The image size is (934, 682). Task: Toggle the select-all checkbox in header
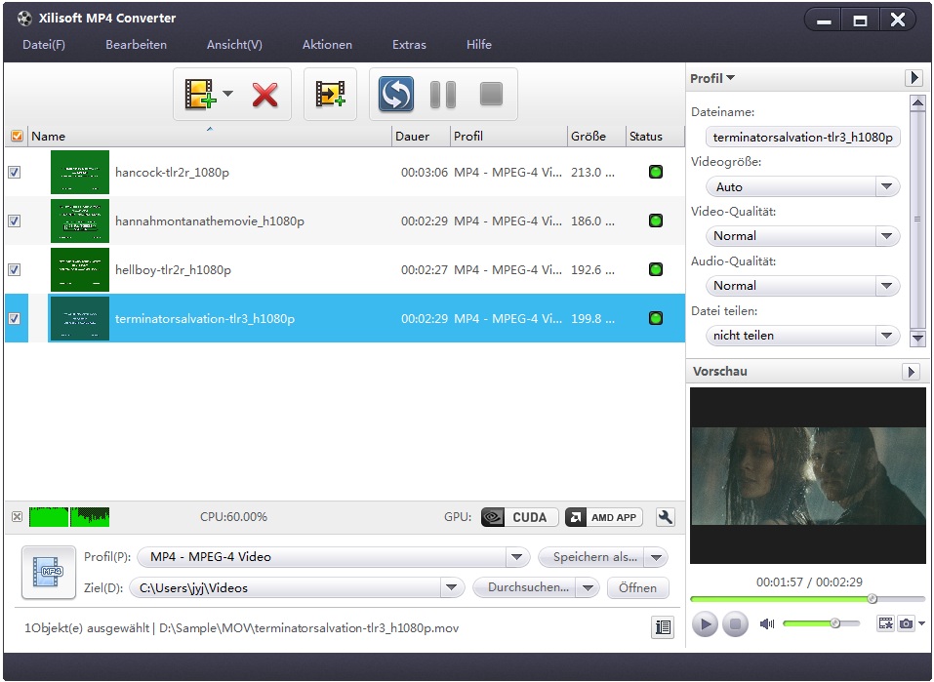pyautogui.click(x=17, y=136)
